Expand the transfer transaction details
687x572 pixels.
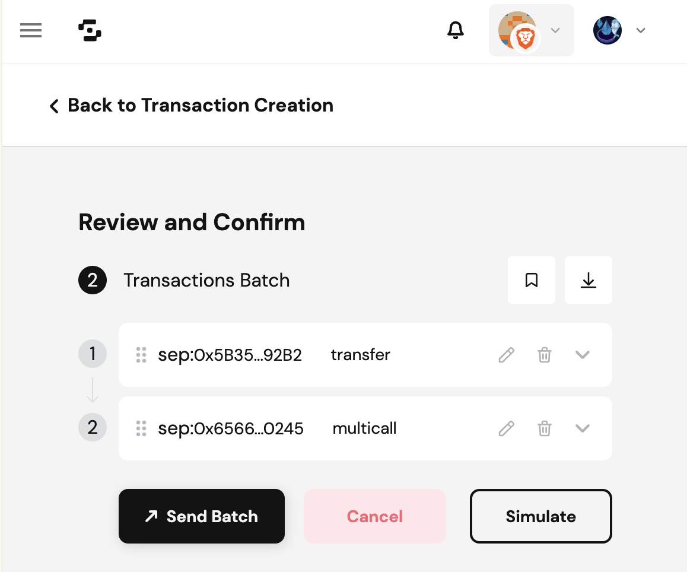(x=583, y=355)
